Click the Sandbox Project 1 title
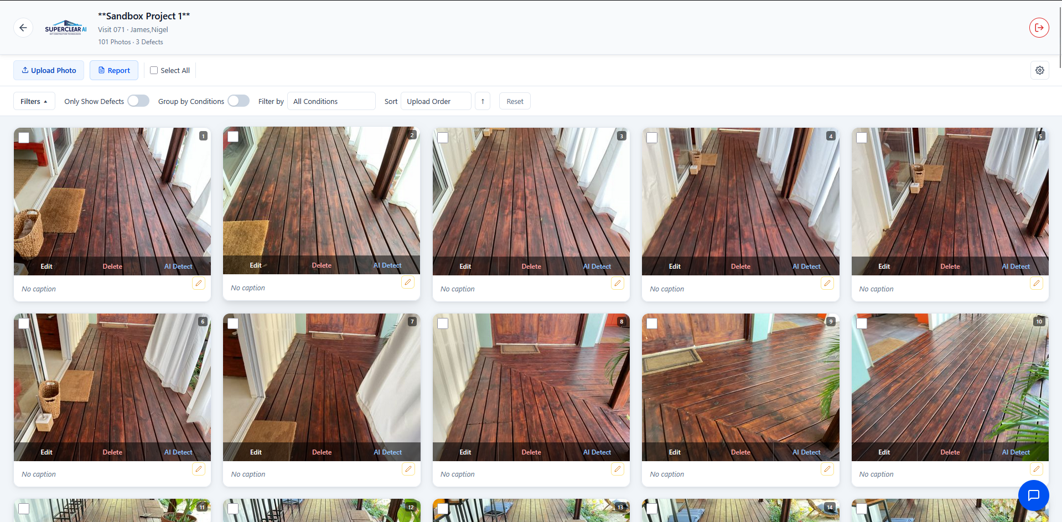Viewport: 1062px width, 522px height. tap(144, 16)
